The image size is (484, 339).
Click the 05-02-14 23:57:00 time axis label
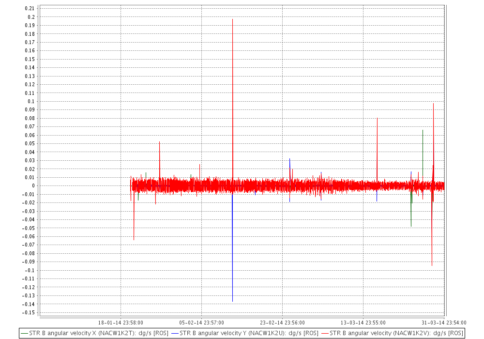click(201, 323)
